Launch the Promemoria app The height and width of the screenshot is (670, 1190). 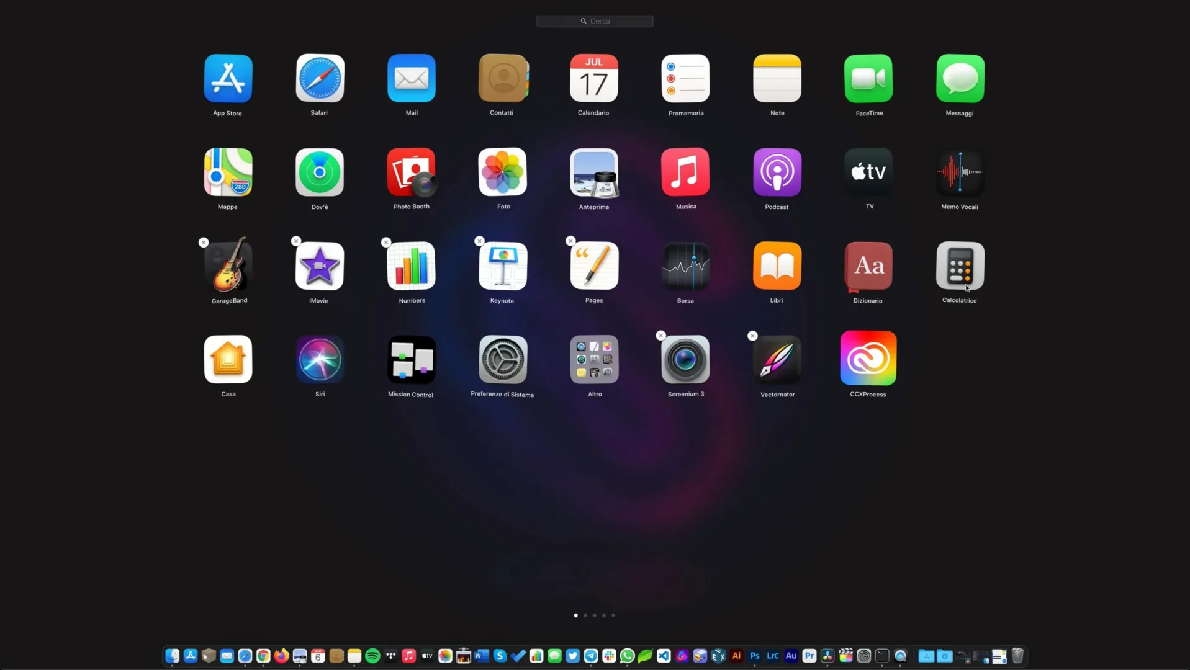[x=685, y=79]
